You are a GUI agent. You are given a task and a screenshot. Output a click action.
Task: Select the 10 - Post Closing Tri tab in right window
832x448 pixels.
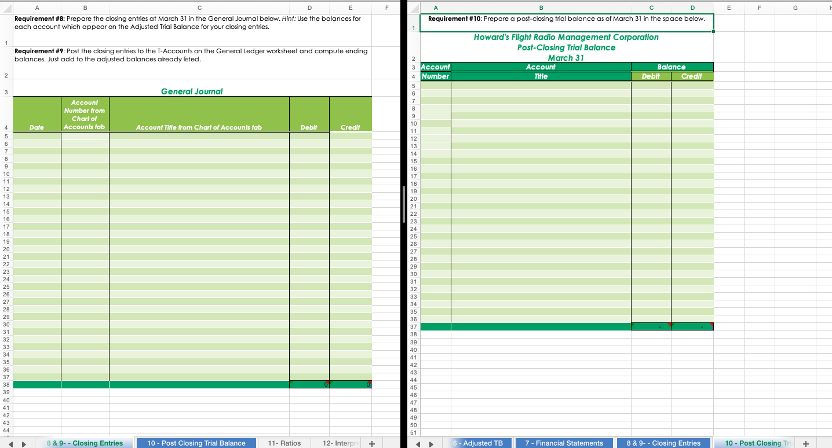pos(757,443)
